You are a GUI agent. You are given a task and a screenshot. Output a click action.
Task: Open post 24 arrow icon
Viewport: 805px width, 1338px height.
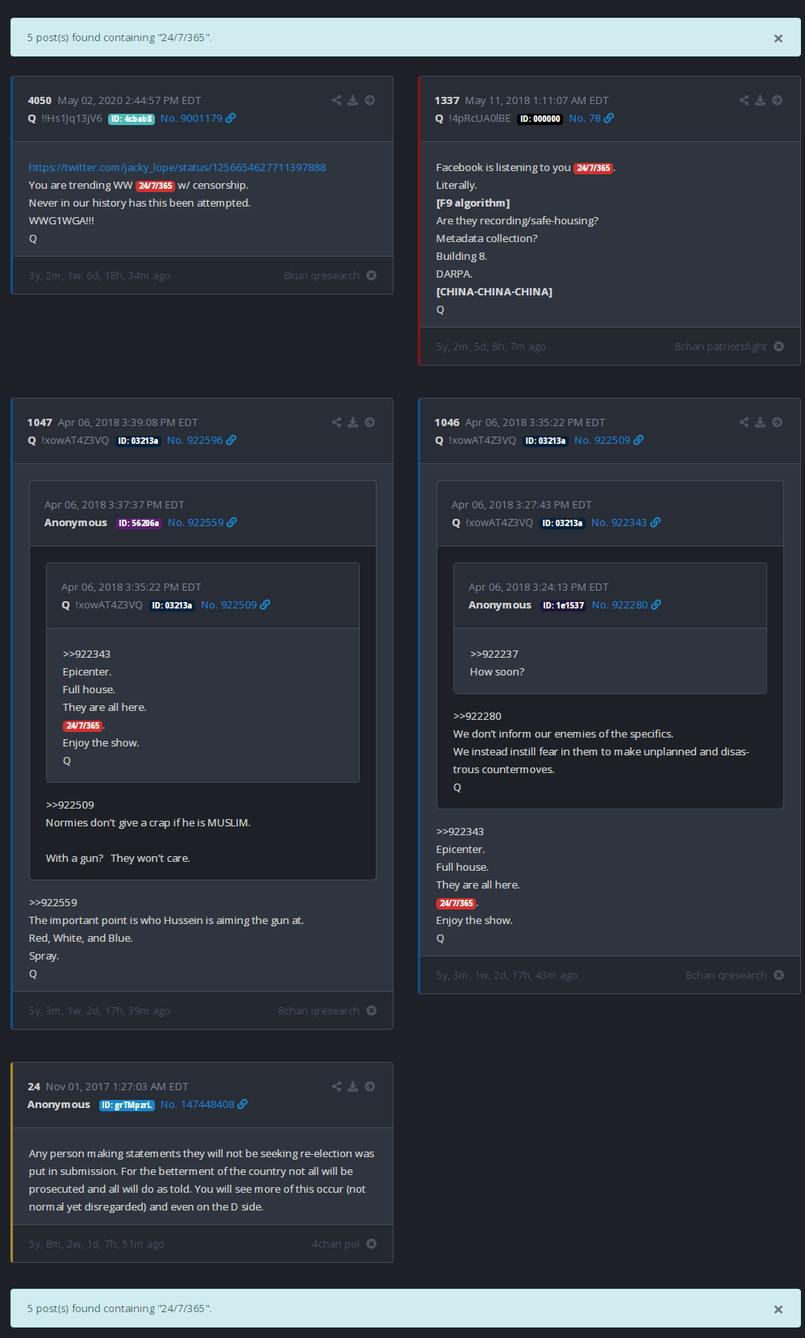tap(369, 1086)
